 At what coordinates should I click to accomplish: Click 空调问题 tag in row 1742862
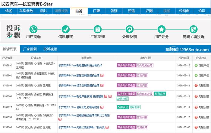click(142, 75)
